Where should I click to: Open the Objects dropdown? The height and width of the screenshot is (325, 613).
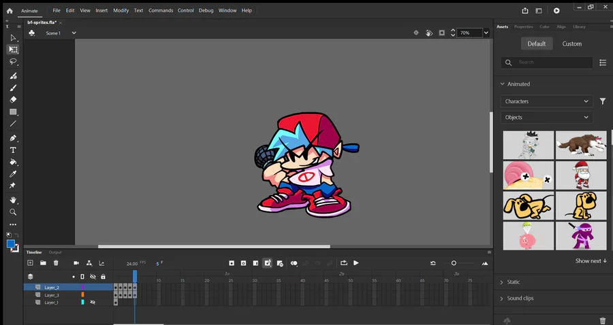click(546, 117)
